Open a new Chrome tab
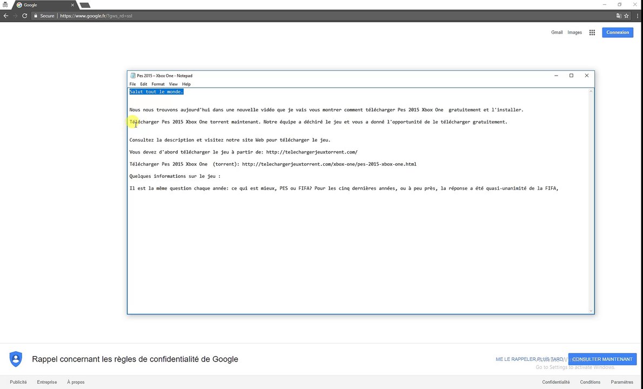Image resolution: width=643 pixels, height=389 pixels. tap(84, 5)
